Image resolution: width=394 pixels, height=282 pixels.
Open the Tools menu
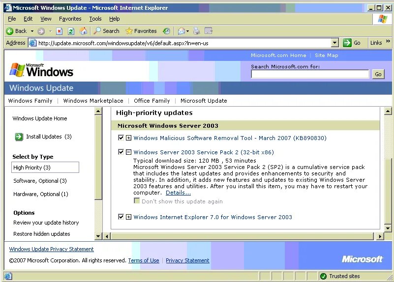[95, 19]
